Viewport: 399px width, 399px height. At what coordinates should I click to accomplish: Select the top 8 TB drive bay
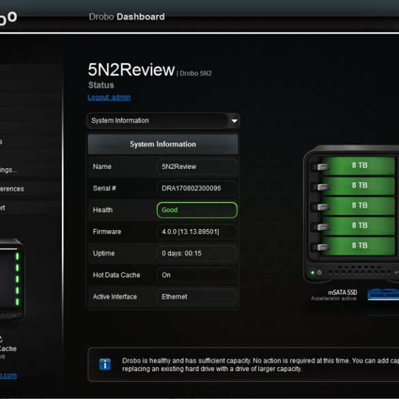tap(359, 166)
